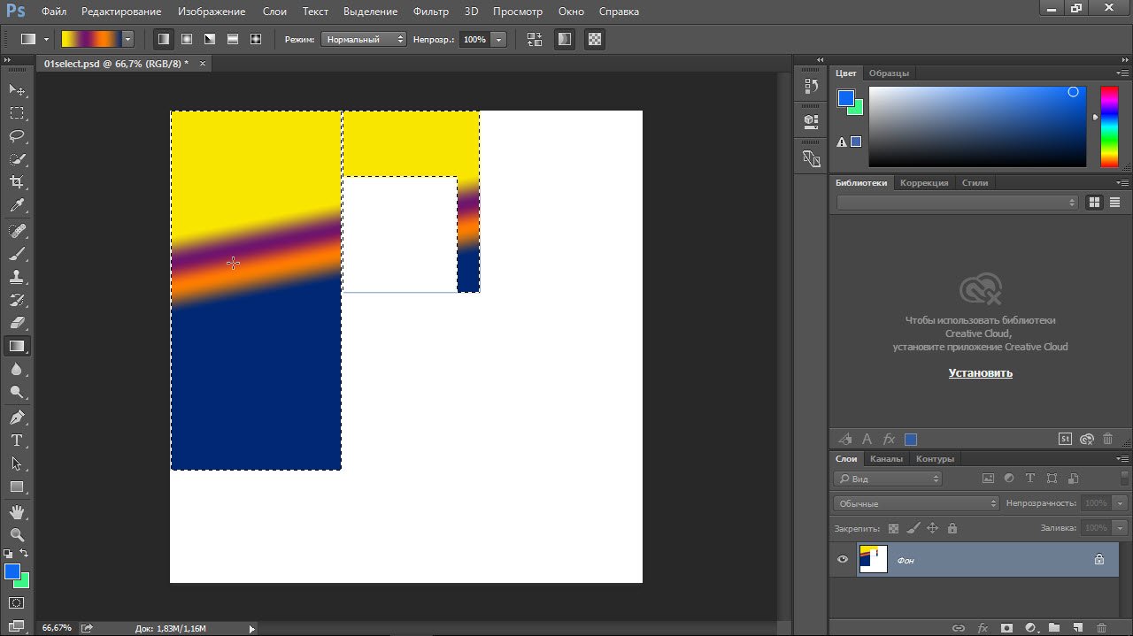This screenshot has width=1133, height=636.
Task: Hide the Фон layer with eye icon
Action: point(843,559)
